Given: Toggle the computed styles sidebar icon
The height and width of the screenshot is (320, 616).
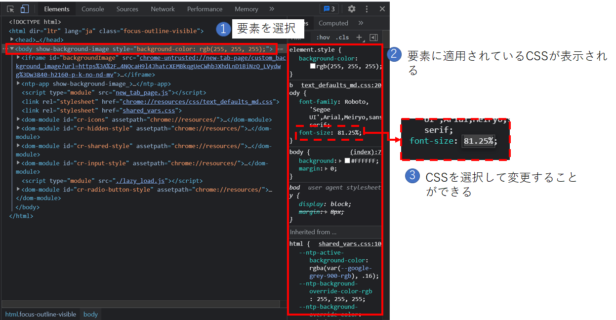Looking at the screenshot, I should coord(373,38).
